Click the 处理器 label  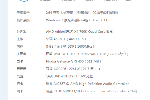22,32
